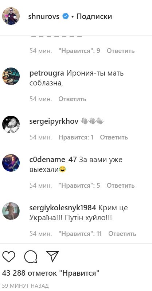
Task: Open comment bubble icon
Action: tap(31, 257)
